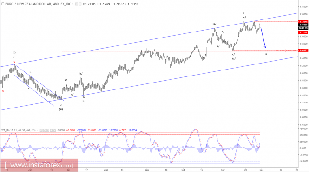Collapse the EURO / NEW ZEALAND DOLLAR legend
This screenshot has width=309, height=172.
(x=3, y=4)
